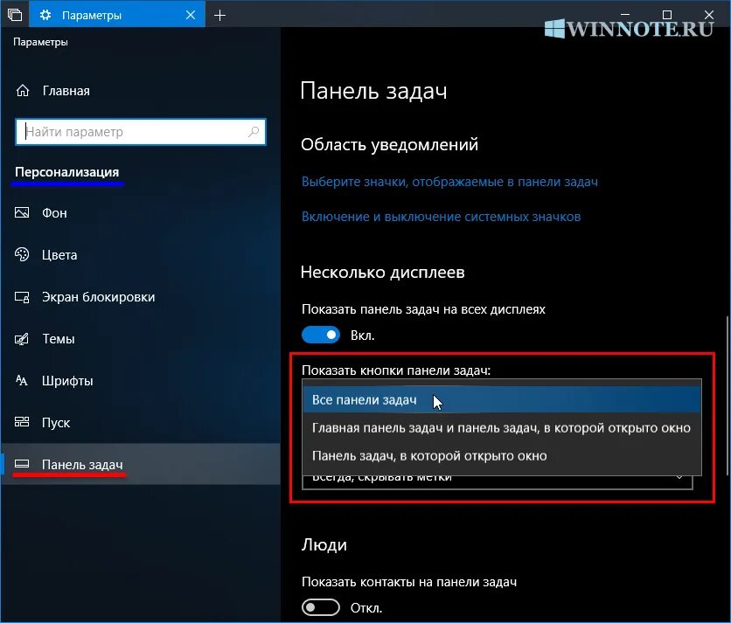Toggle Показать контакты на панели задач
The height and width of the screenshot is (623, 731).
(321, 607)
